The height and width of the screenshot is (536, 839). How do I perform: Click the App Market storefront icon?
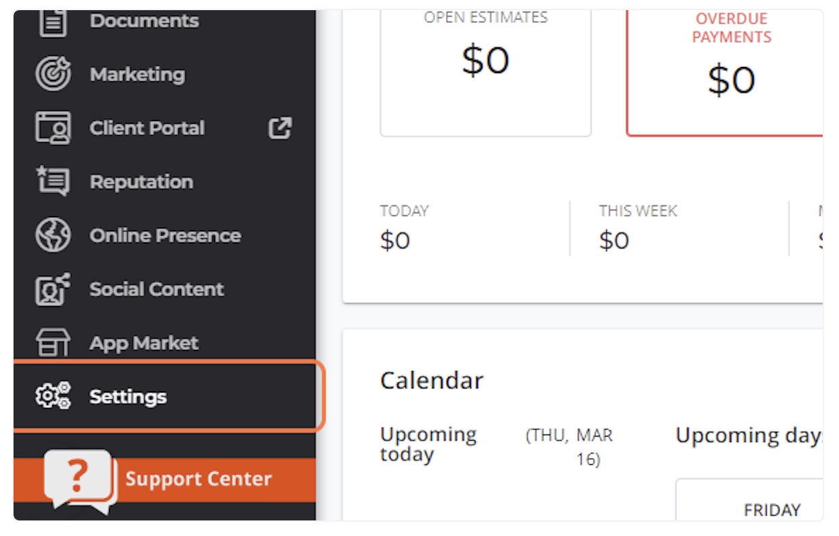tap(53, 342)
